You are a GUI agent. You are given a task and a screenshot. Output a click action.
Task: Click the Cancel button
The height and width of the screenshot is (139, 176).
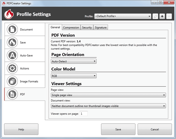155,129
